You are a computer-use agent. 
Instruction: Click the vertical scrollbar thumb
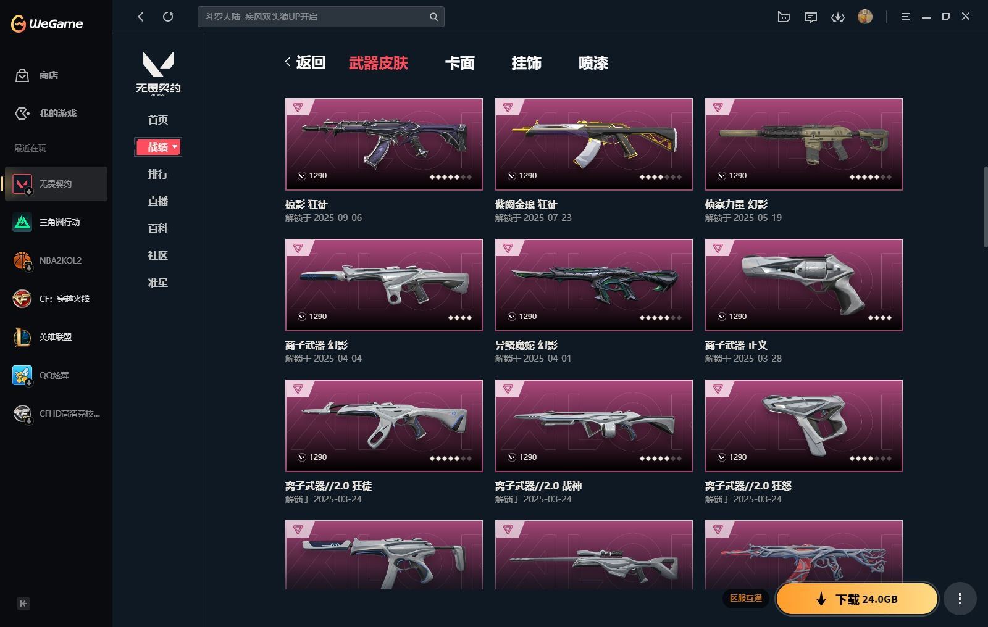tap(986, 207)
